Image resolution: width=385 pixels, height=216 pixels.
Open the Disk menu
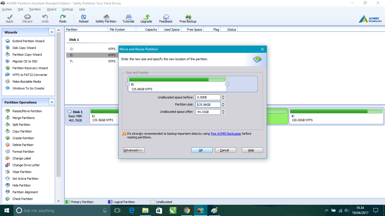point(21,9)
